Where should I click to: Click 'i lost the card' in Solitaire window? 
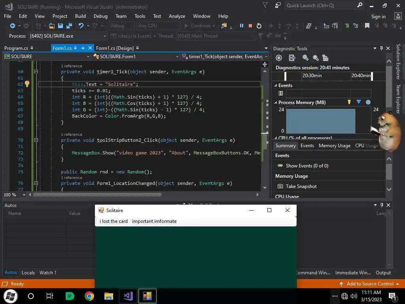pyautogui.click(x=114, y=221)
